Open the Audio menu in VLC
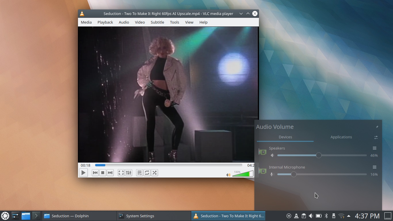This screenshot has height=221, width=393. [x=124, y=22]
